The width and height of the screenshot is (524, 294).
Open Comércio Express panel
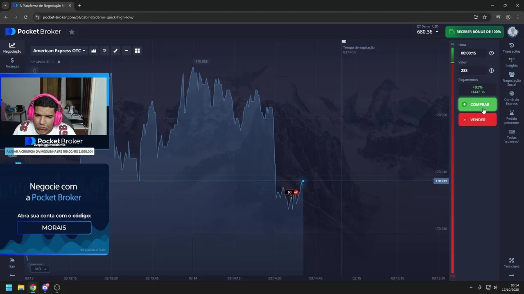[512, 98]
